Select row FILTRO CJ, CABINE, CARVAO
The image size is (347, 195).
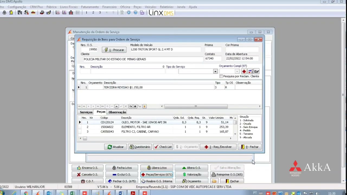[155, 132]
